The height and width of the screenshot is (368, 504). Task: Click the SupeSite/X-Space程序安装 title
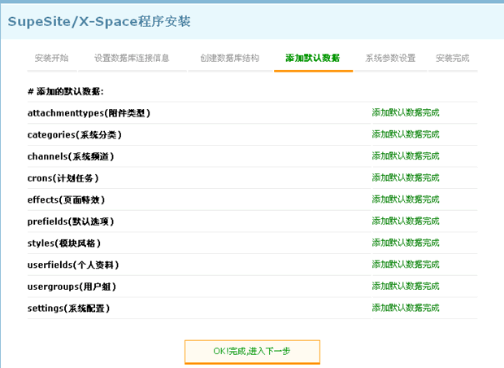tap(99, 21)
